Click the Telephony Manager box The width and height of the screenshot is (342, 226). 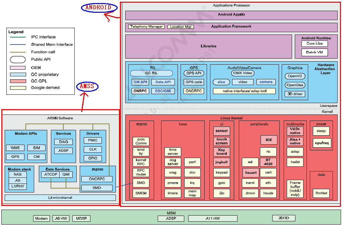coord(146,26)
